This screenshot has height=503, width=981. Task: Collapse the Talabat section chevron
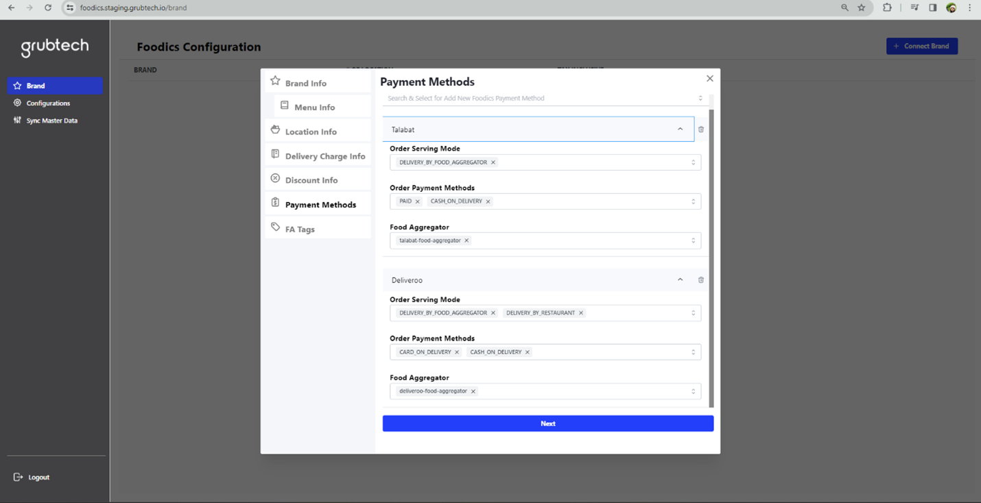680,129
